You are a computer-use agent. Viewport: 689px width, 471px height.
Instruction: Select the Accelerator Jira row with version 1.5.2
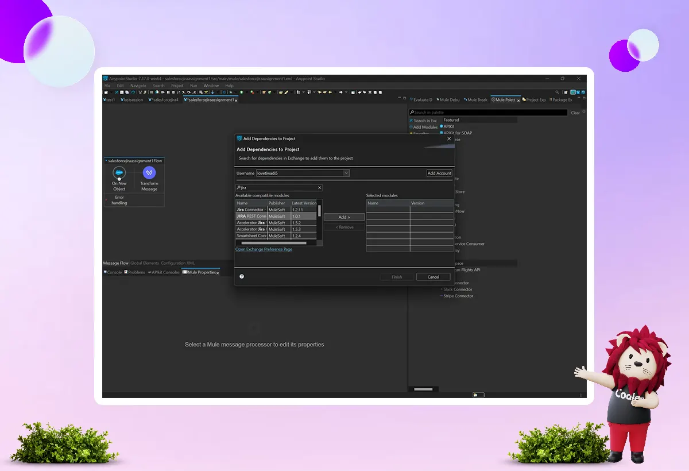(x=276, y=223)
